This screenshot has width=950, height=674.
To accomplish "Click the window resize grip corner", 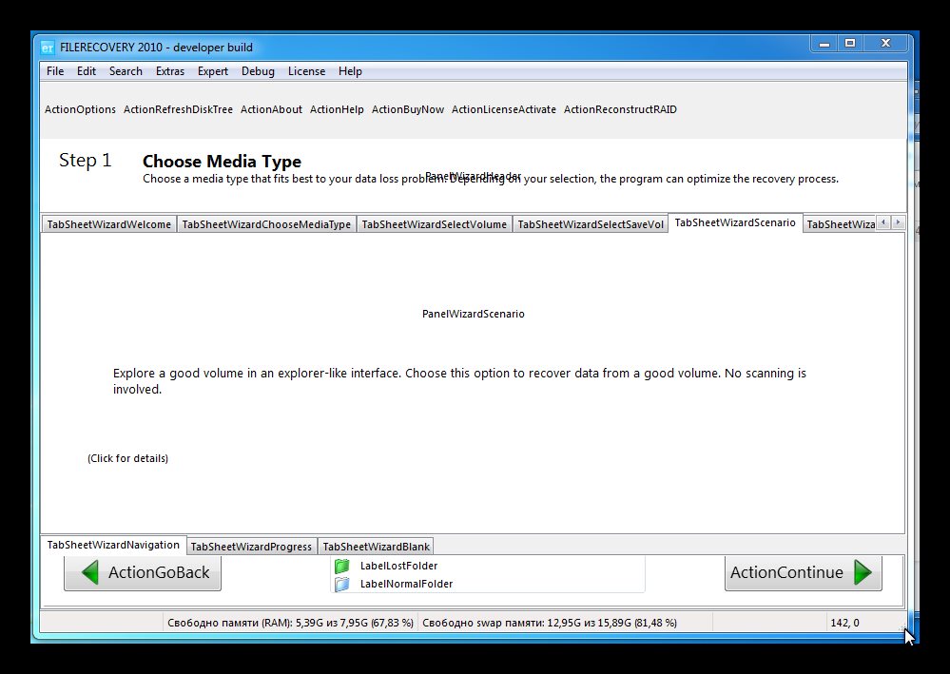I will 901,627.
